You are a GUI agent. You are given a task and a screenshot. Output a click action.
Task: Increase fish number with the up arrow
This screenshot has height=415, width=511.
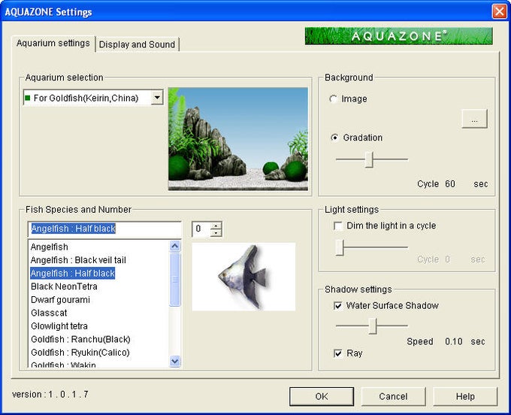click(x=216, y=226)
